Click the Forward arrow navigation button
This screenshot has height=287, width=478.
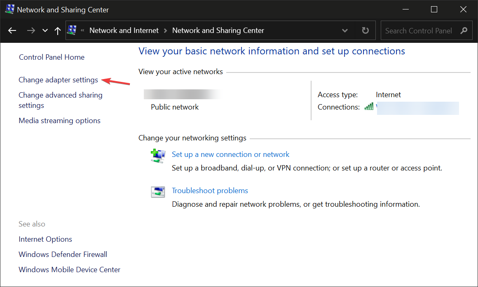coord(31,31)
